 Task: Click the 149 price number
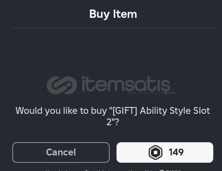(x=176, y=152)
